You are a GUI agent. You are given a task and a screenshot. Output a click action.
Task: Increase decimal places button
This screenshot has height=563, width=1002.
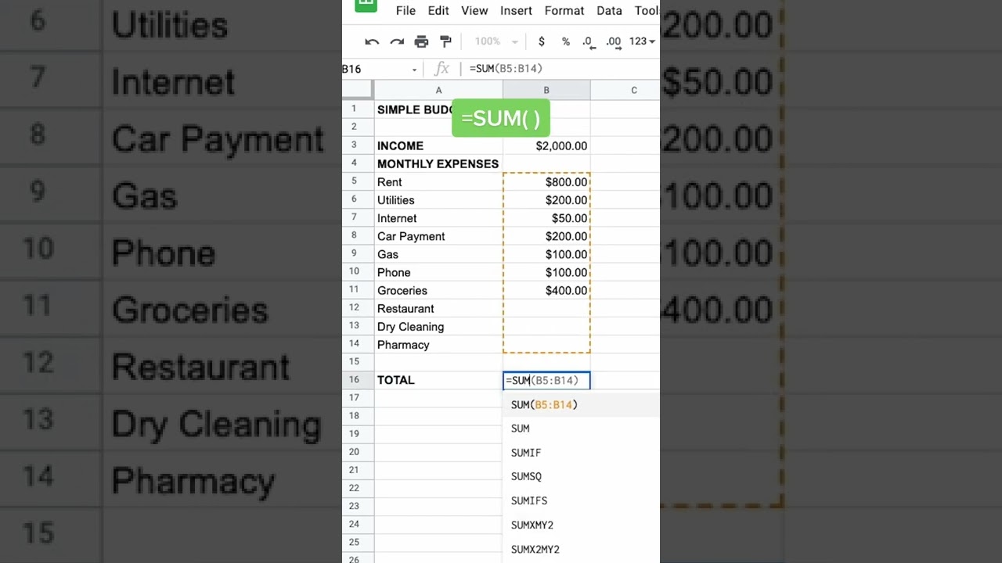tap(614, 41)
